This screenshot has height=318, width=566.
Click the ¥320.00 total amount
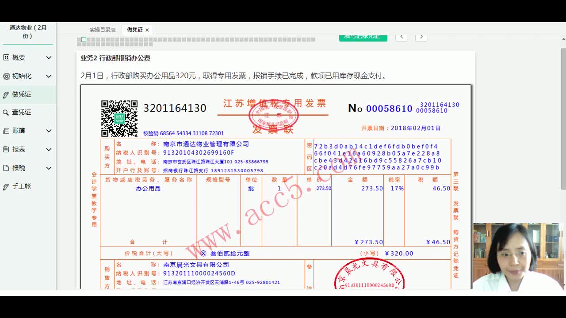pos(399,254)
